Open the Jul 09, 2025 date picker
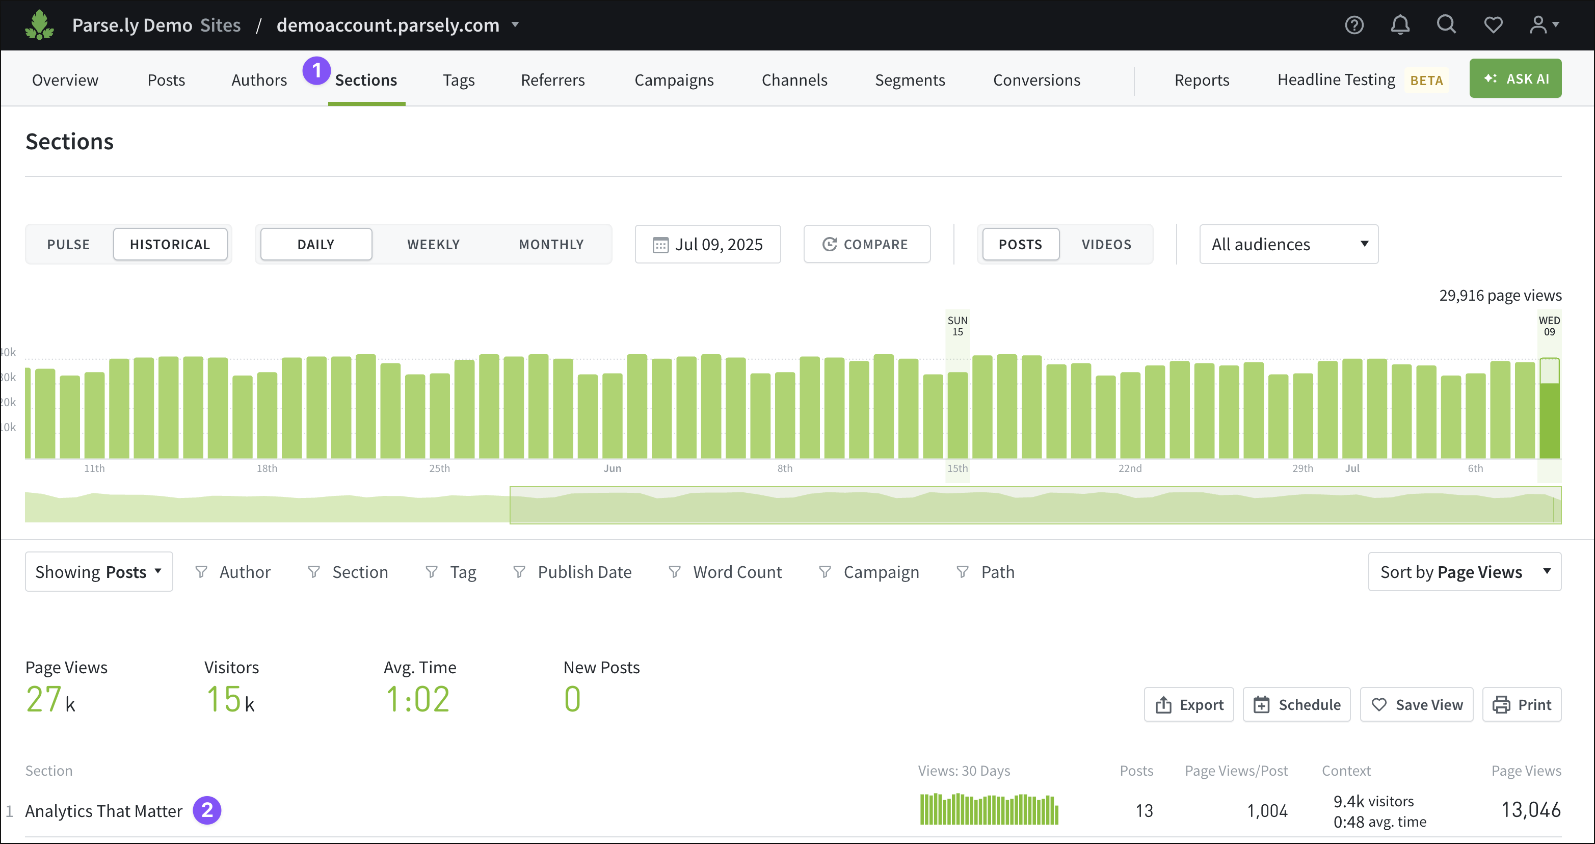Screen dimensions: 1595x844 pos(708,244)
